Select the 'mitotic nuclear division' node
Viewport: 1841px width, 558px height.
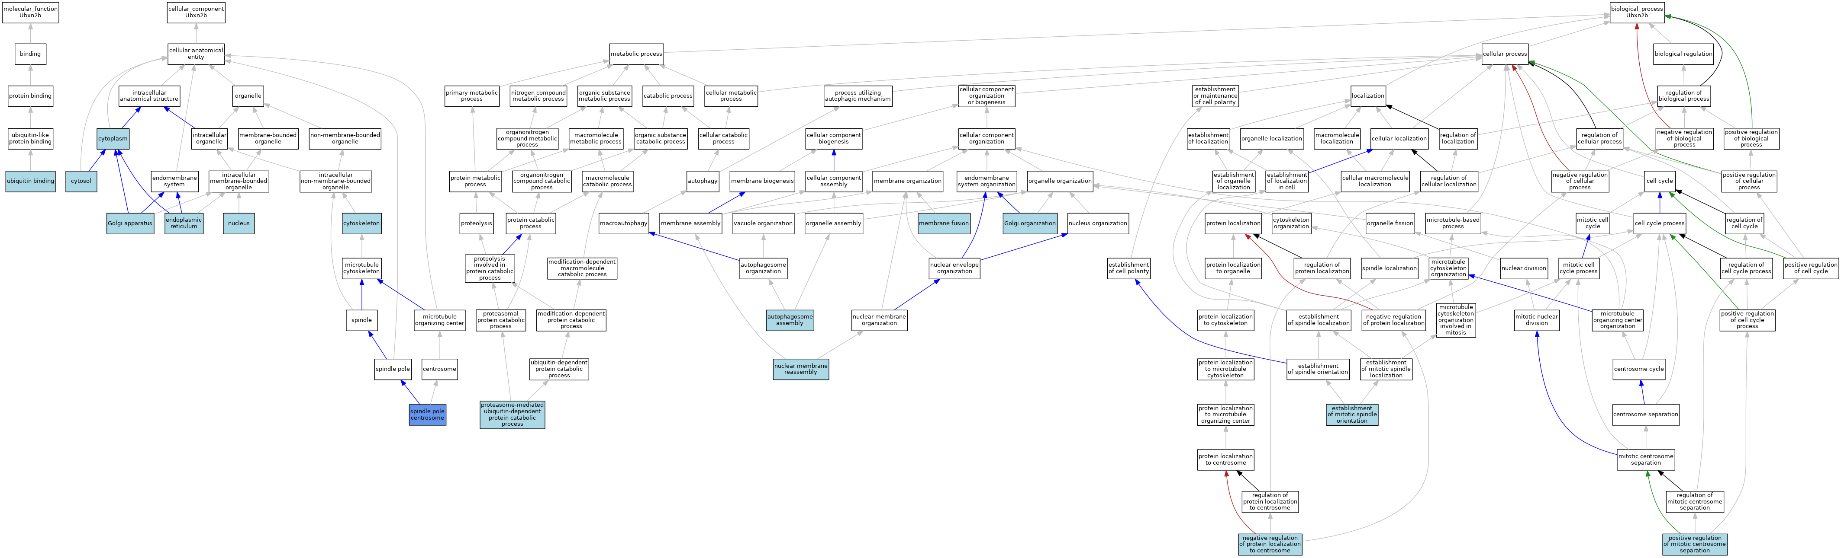(x=1537, y=320)
